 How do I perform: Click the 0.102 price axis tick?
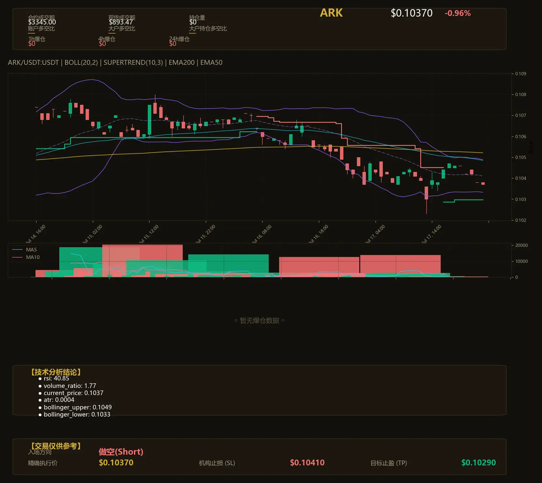tap(521, 220)
